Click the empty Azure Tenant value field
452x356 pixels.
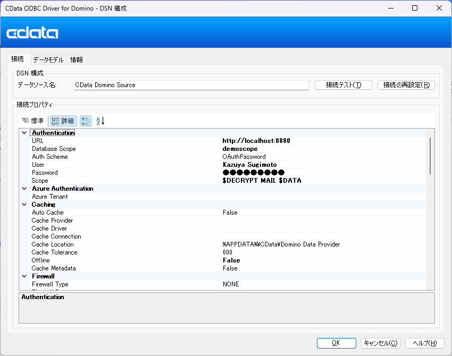(x=323, y=197)
